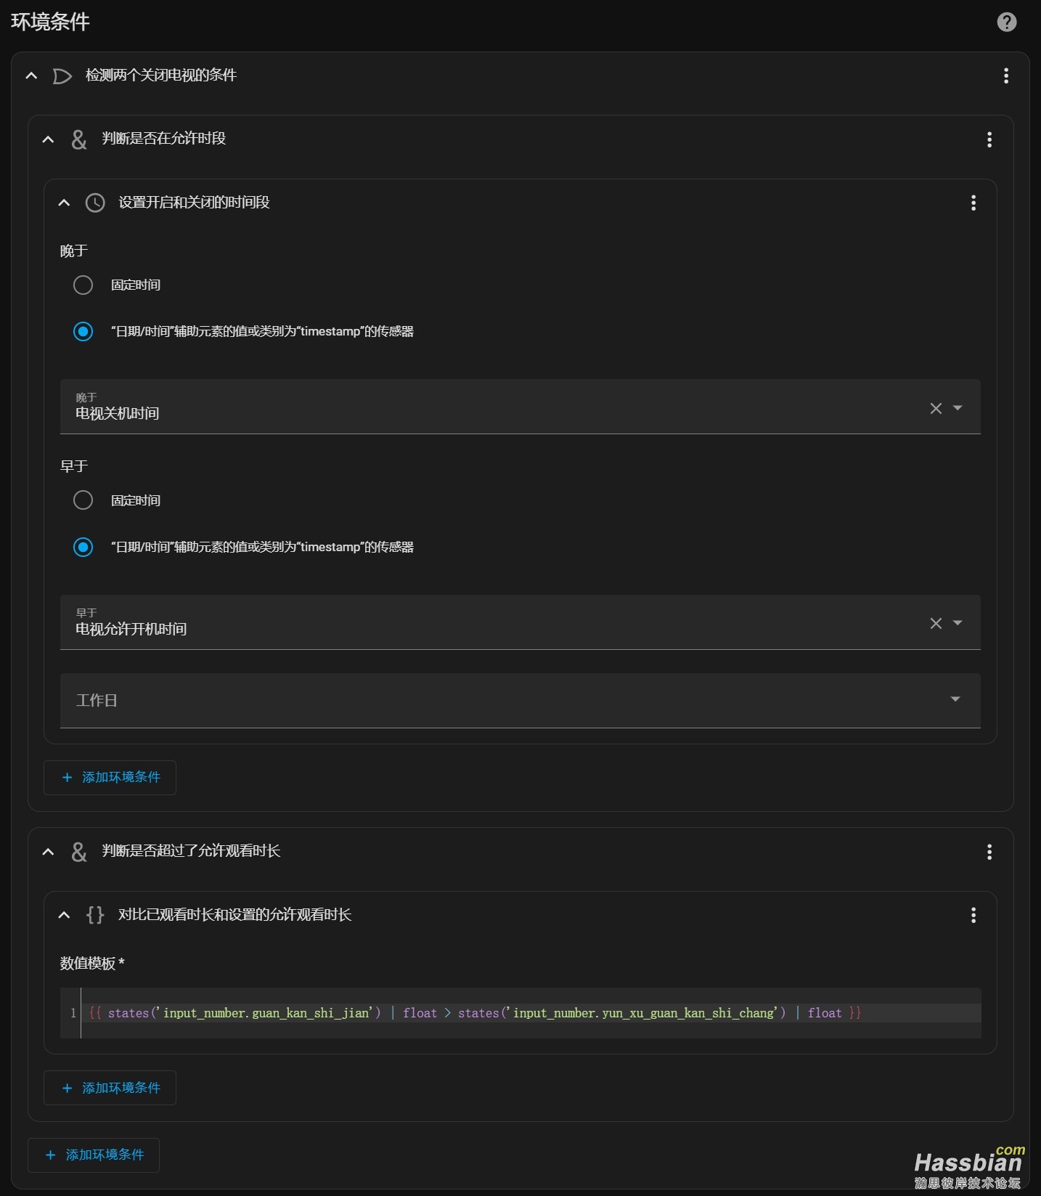The width and height of the screenshot is (1041, 1196).
Task: Open the three-dot menu for 判断是否超过了允许观看时长
Action: (989, 852)
